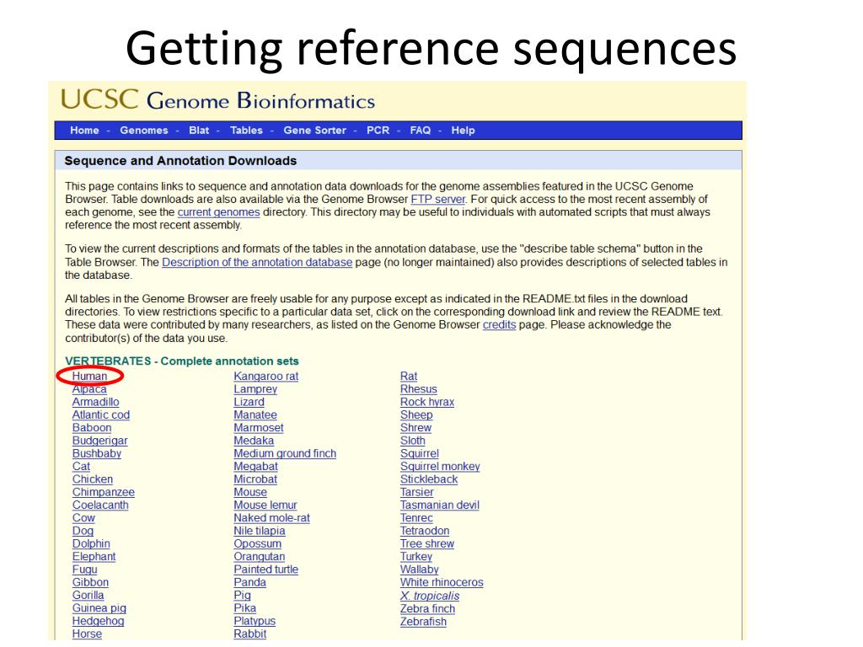Open the Genomes menu item

[143, 131]
